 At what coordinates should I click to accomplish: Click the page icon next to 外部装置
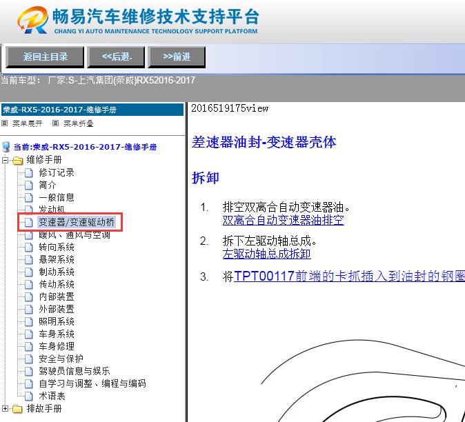(29, 309)
